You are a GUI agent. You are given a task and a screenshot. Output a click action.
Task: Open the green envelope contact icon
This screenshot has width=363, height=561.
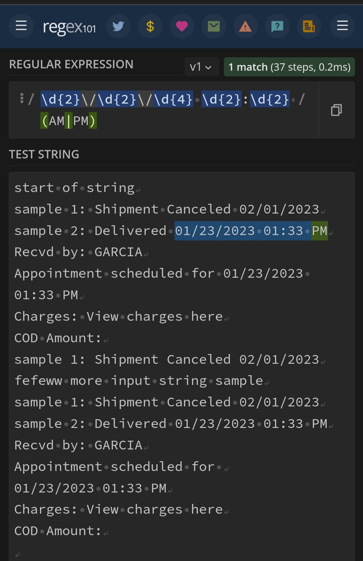(214, 26)
